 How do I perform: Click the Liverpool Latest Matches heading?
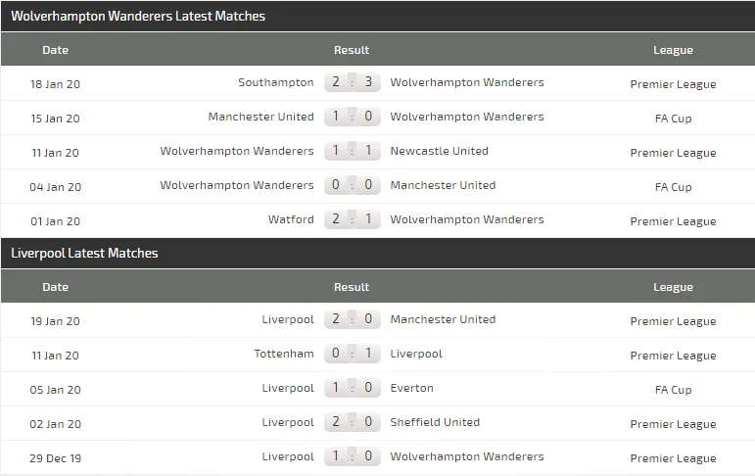click(x=84, y=254)
